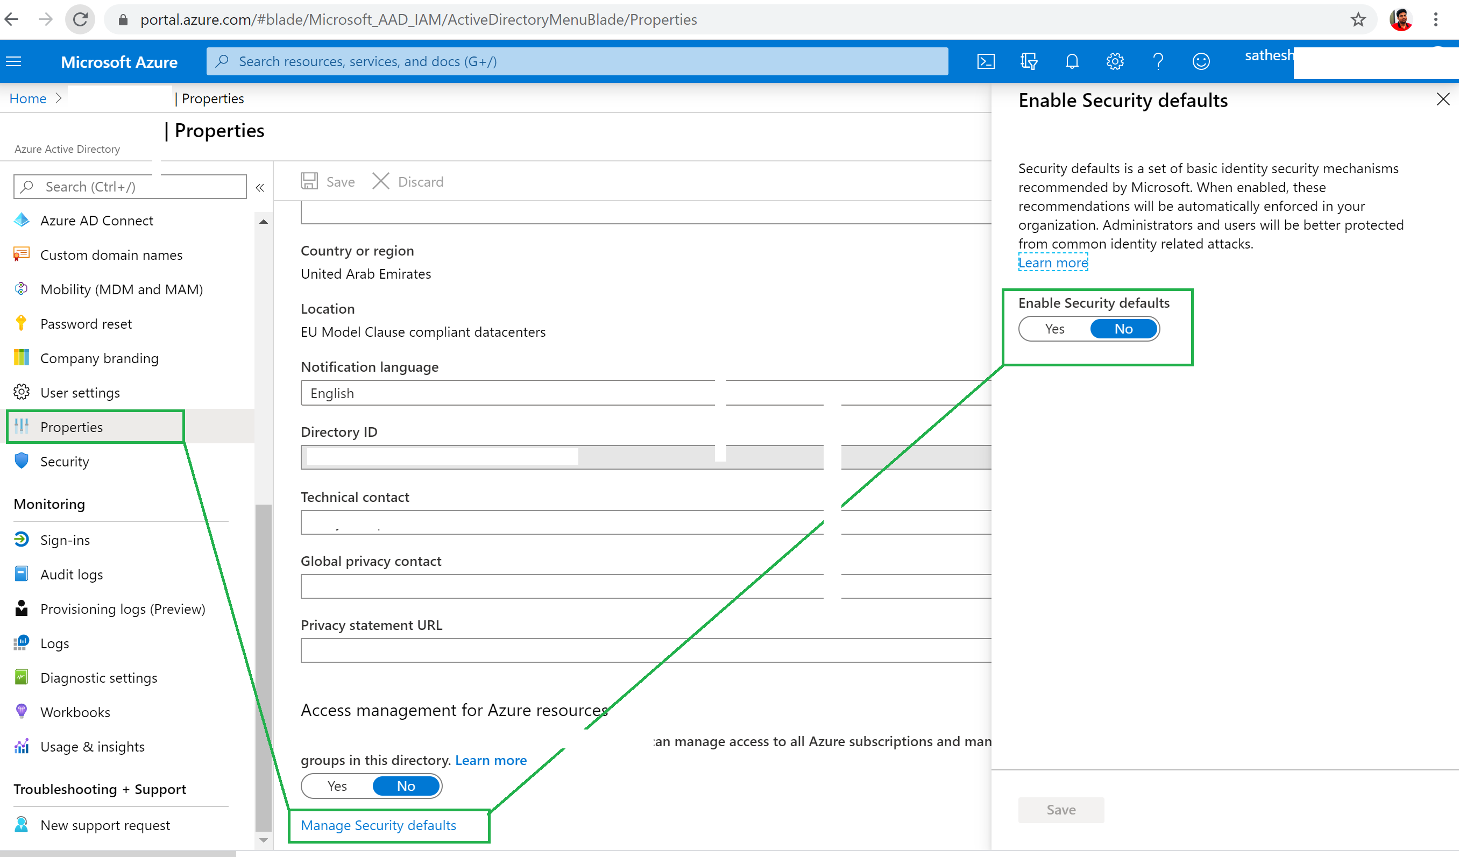1459x857 pixels.
Task: Click the Manage Security defaults link
Action: (379, 825)
